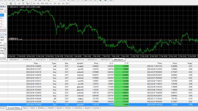Open the Articles terminal tab

pyautogui.click(x=68, y=108)
